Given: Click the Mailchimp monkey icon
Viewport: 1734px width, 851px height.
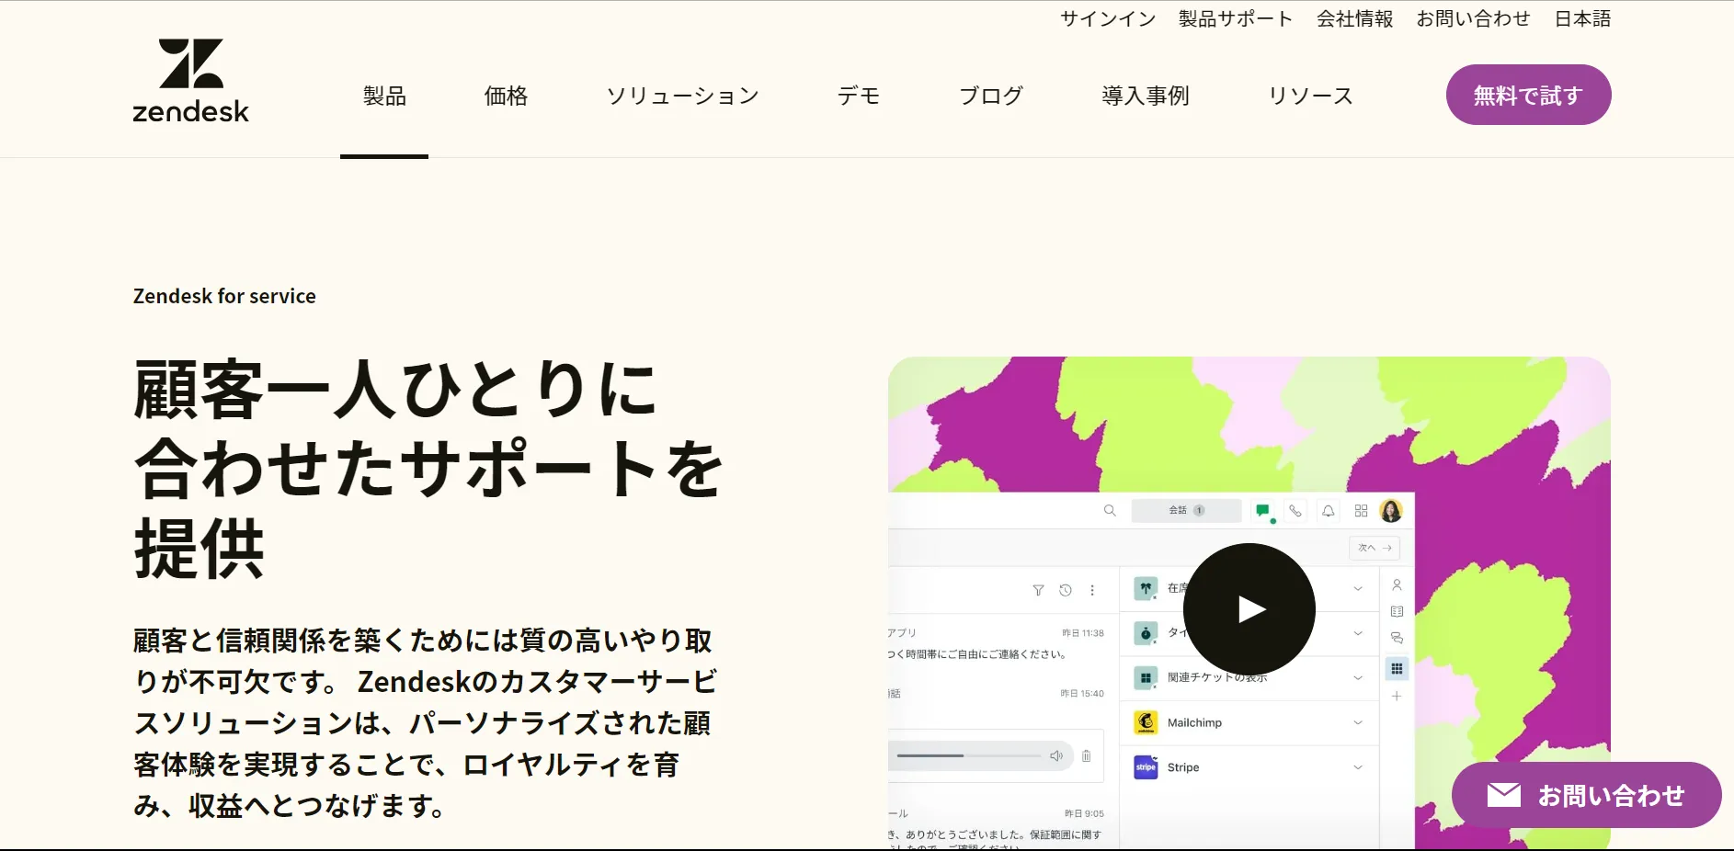Looking at the screenshot, I should [x=1146, y=722].
